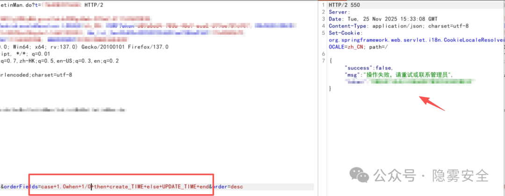Click the 'org.springframework.web.servlet.i18n' cookie name line

click(416, 40)
